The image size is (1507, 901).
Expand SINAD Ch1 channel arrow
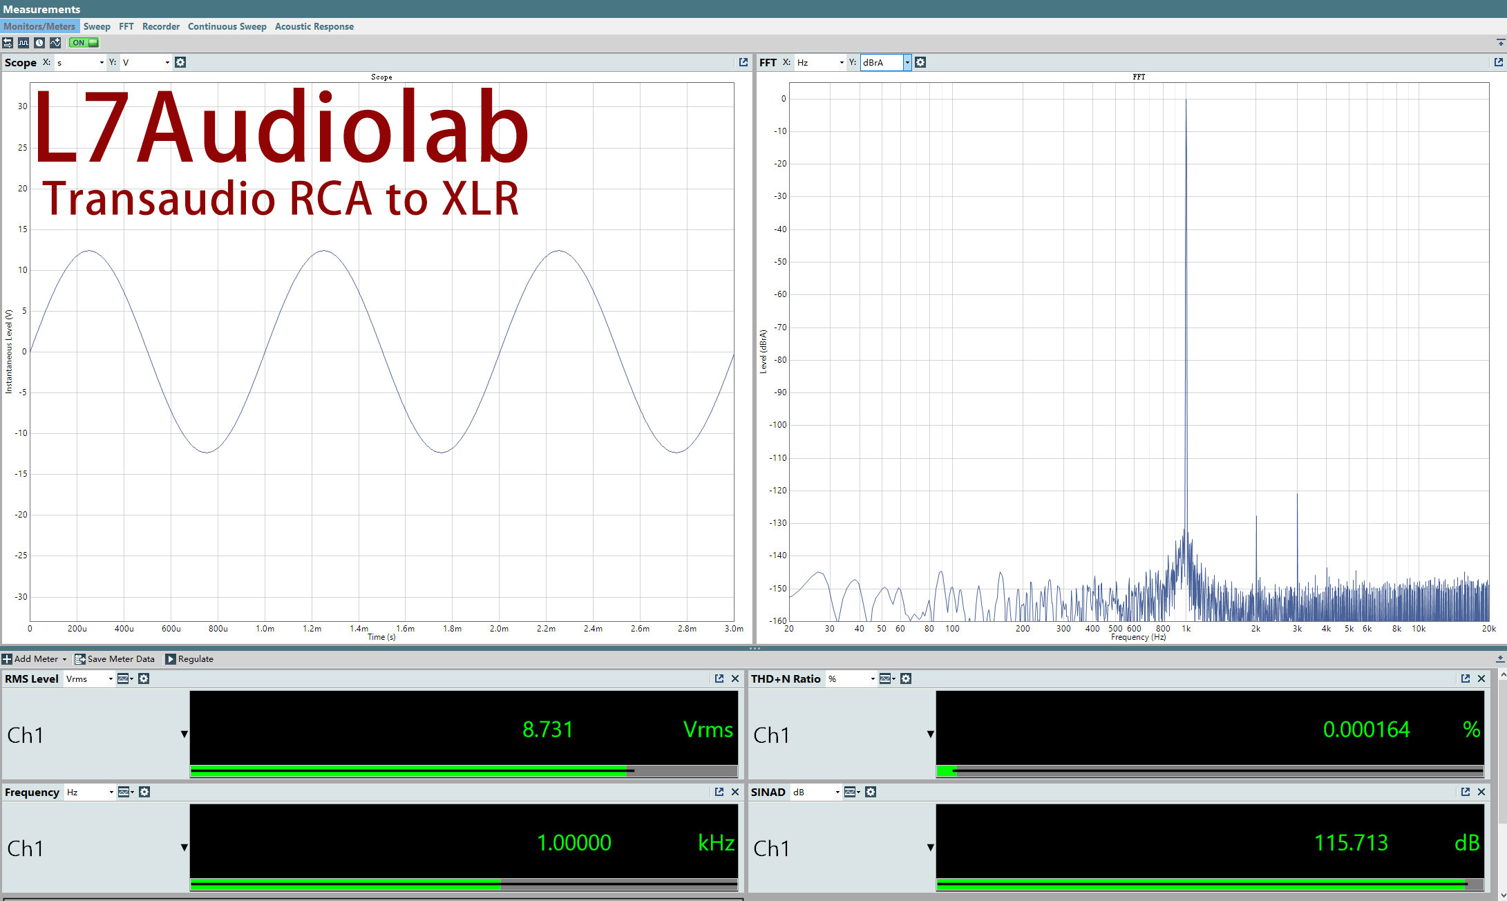931,847
